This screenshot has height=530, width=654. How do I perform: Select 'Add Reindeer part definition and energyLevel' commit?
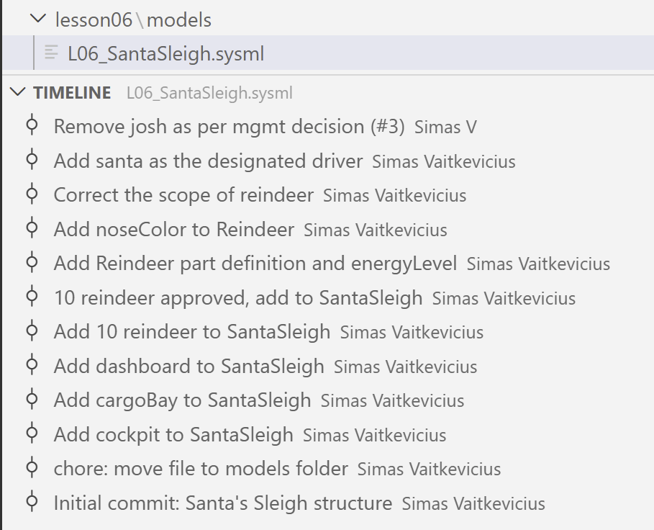coord(255,264)
